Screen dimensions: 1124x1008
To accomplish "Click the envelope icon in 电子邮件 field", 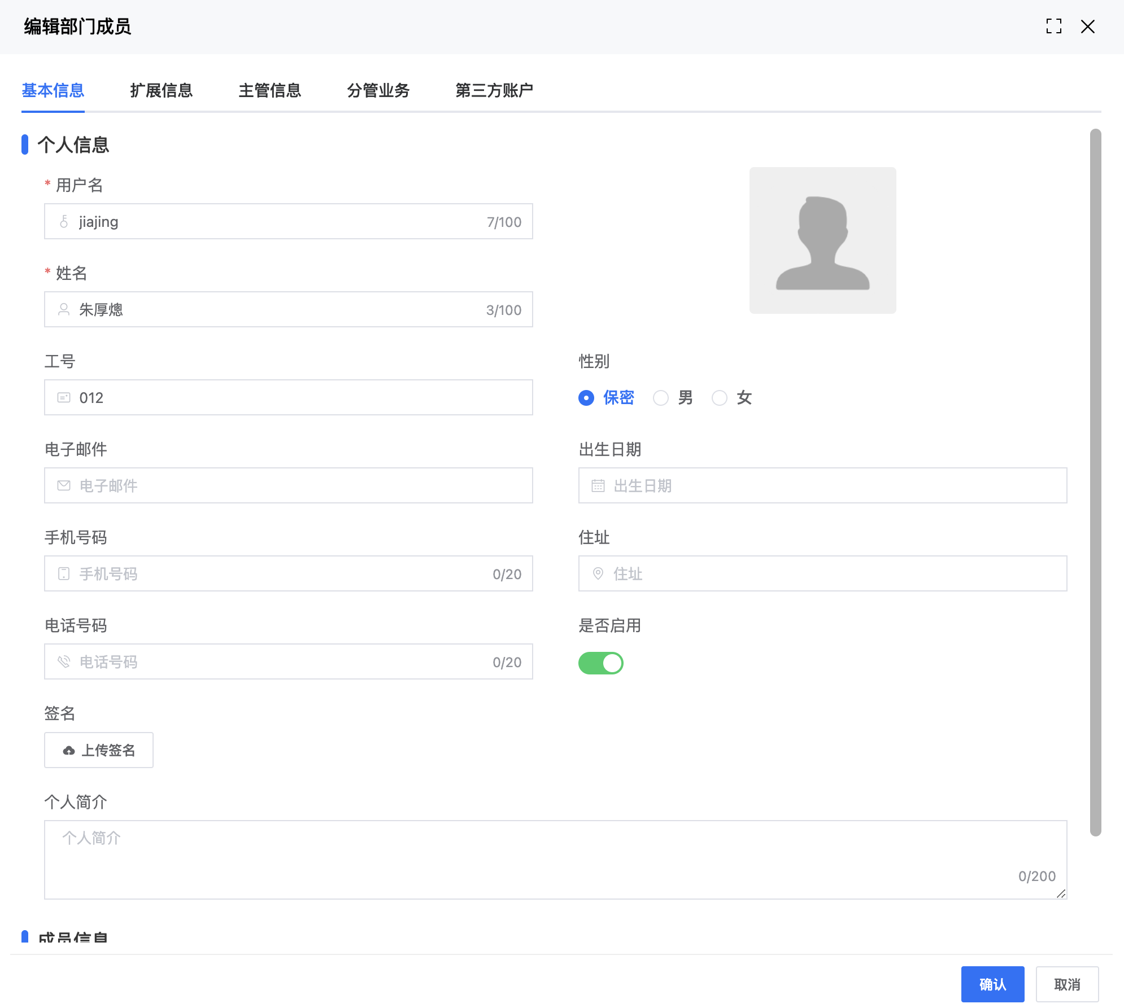I will 64,486.
